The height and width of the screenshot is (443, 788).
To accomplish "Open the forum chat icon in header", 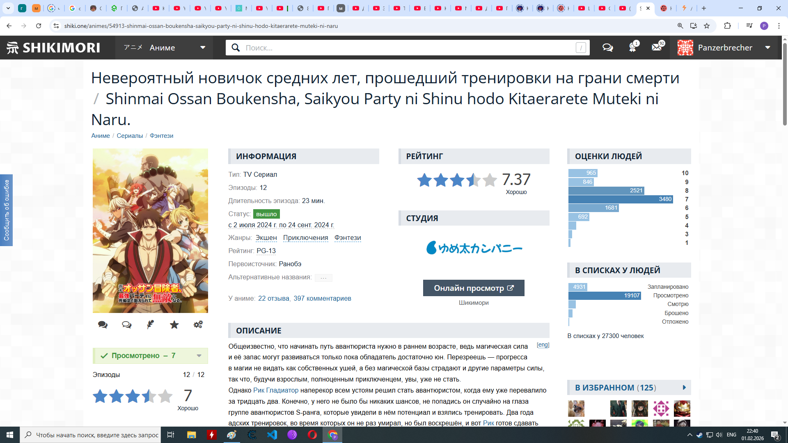I will pos(607,48).
